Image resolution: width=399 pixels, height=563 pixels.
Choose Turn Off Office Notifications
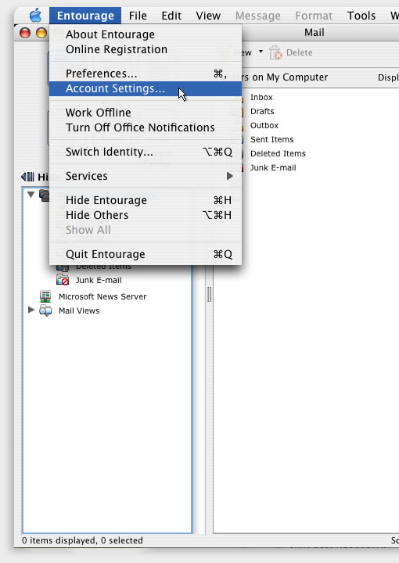[146, 127]
